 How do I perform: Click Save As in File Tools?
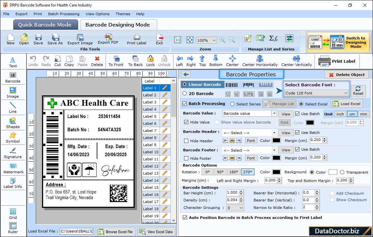tap(55, 39)
